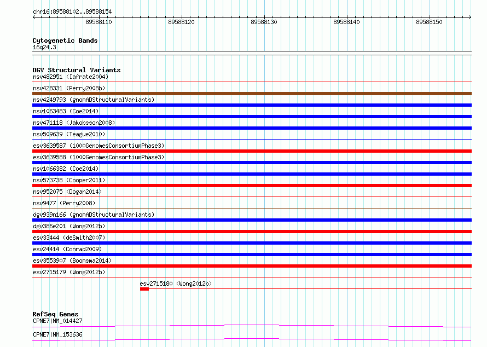Click the blue bar under nsv1066382

coord(252,174)
